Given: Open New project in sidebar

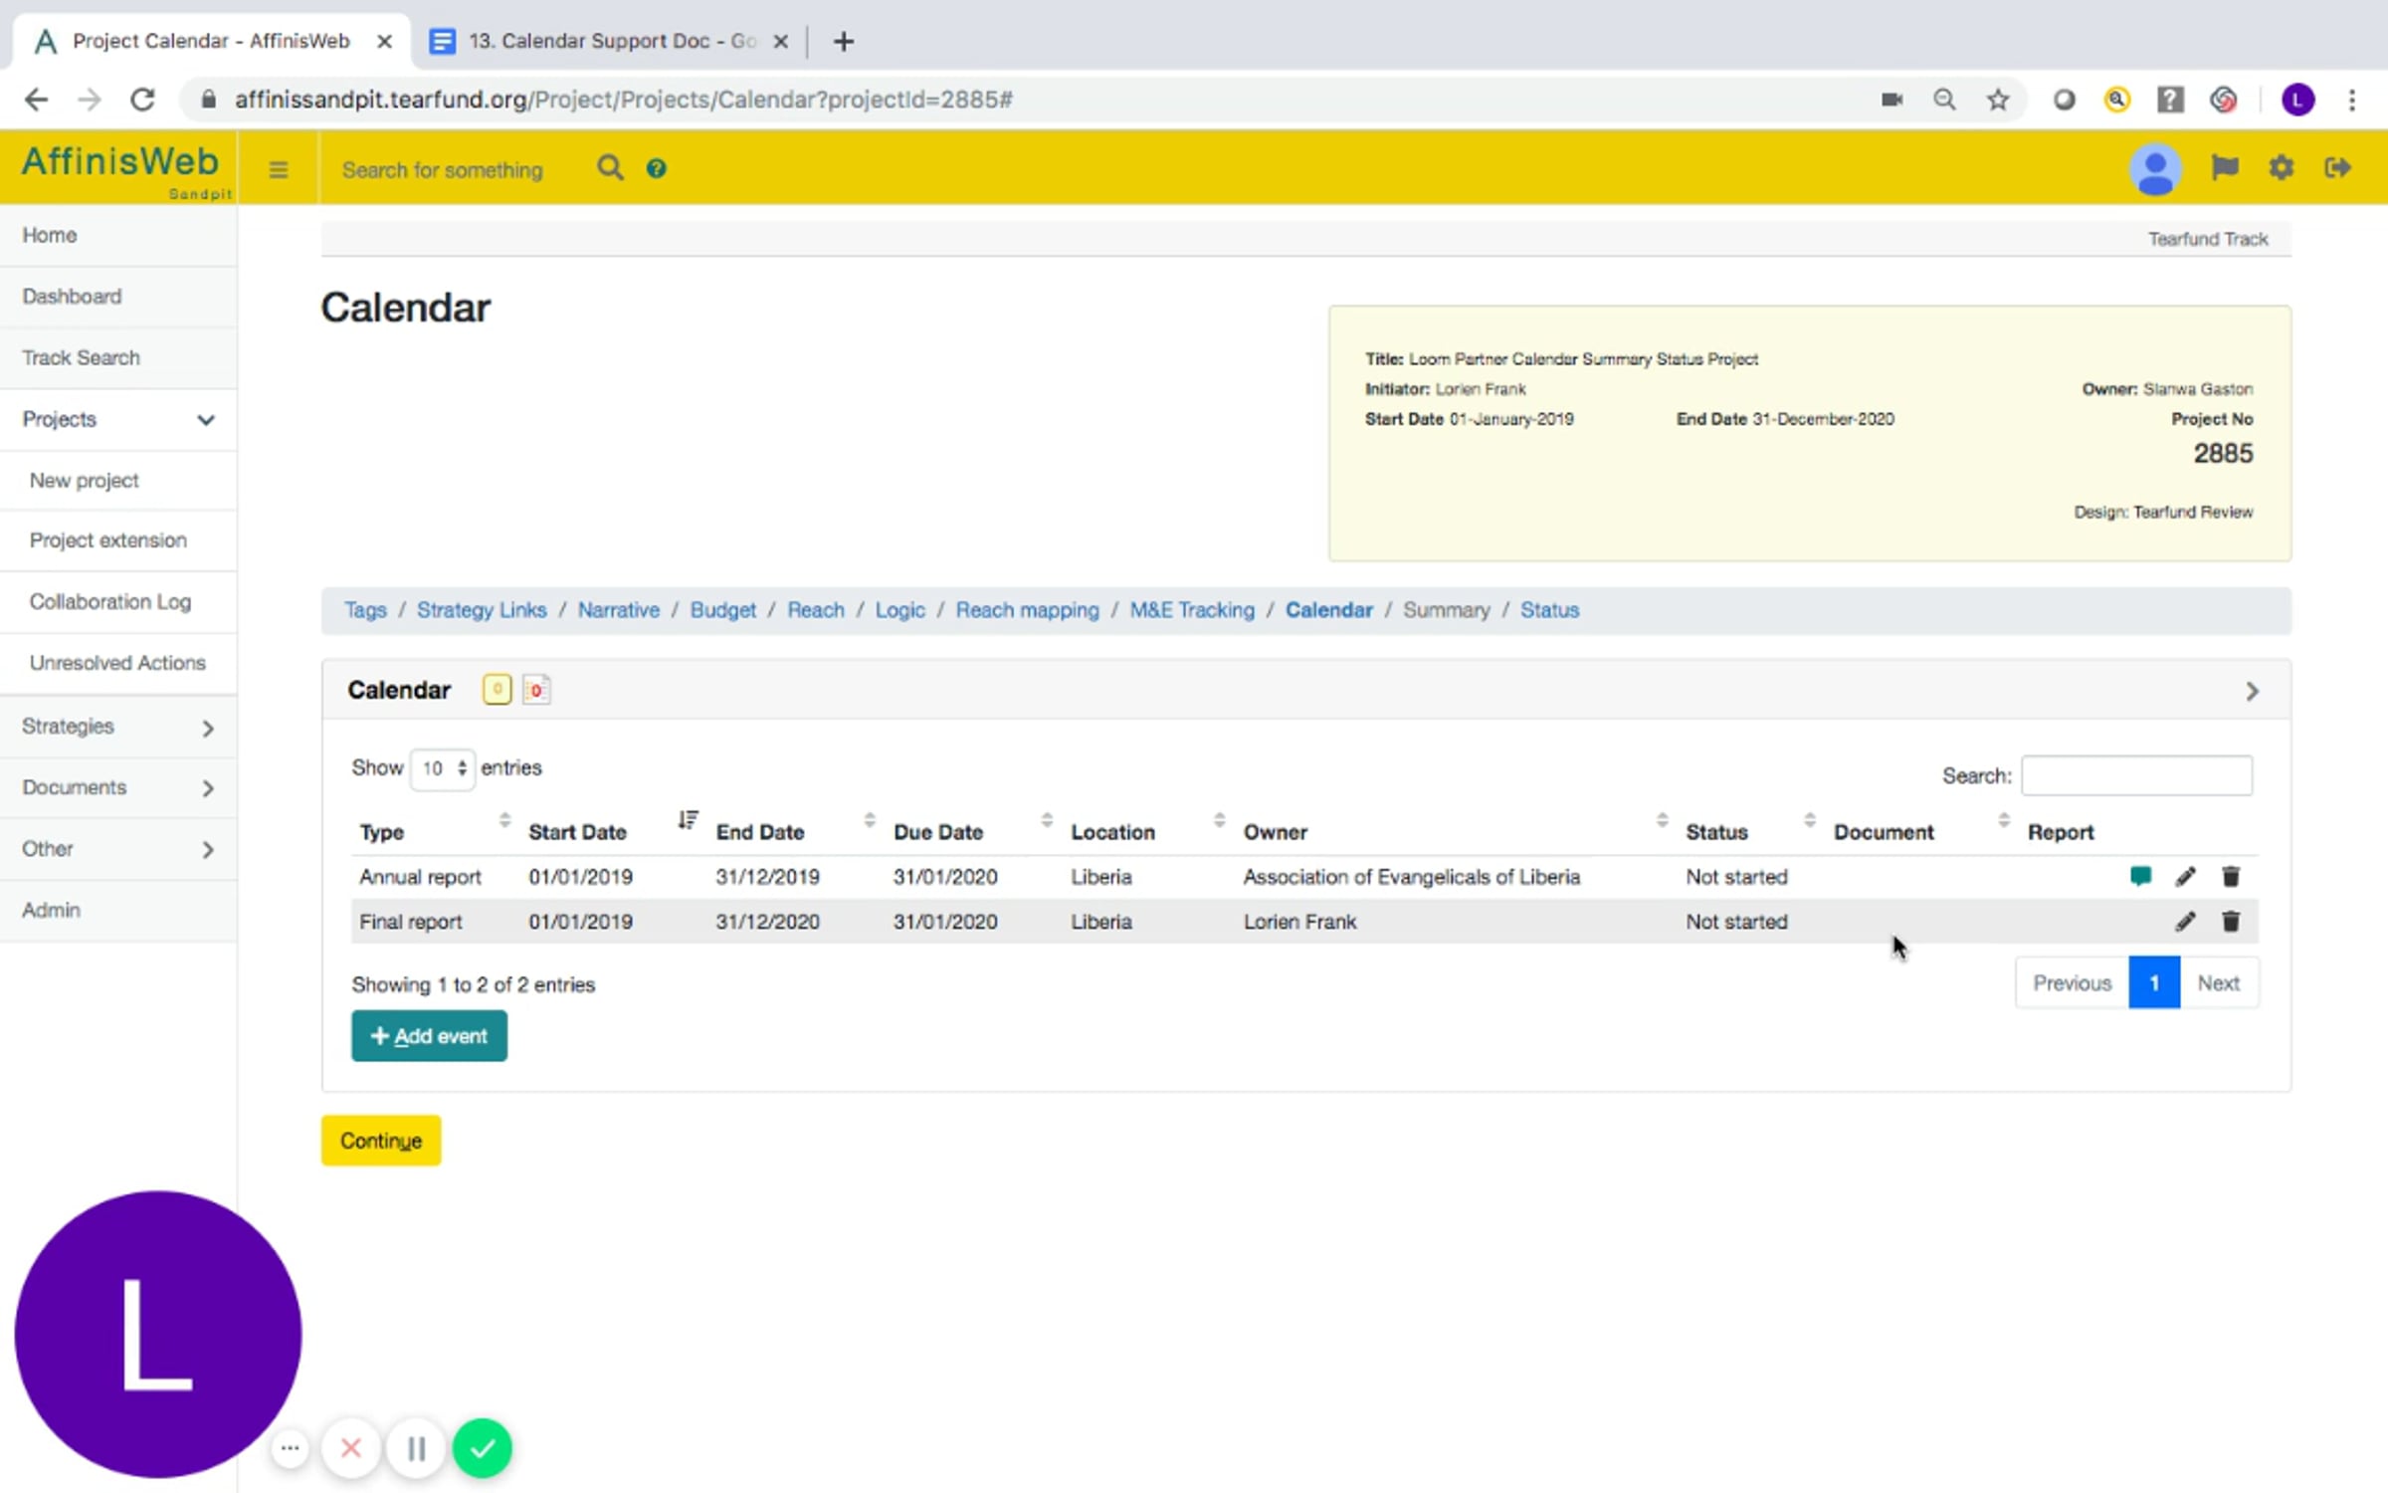Looking at the screenshot, I should click(x=118, y=481).
